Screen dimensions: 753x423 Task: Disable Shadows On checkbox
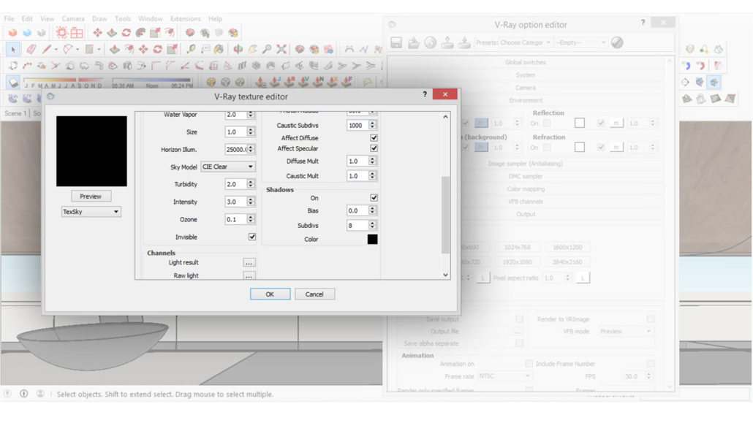click(x=374, y=198)
